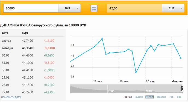Select the 'все' period option

(x=179, y=97)
